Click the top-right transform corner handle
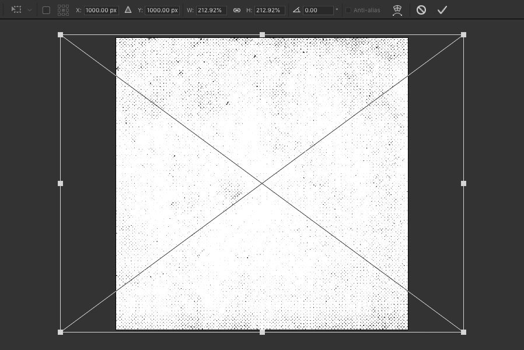 [x=463, y=35]
